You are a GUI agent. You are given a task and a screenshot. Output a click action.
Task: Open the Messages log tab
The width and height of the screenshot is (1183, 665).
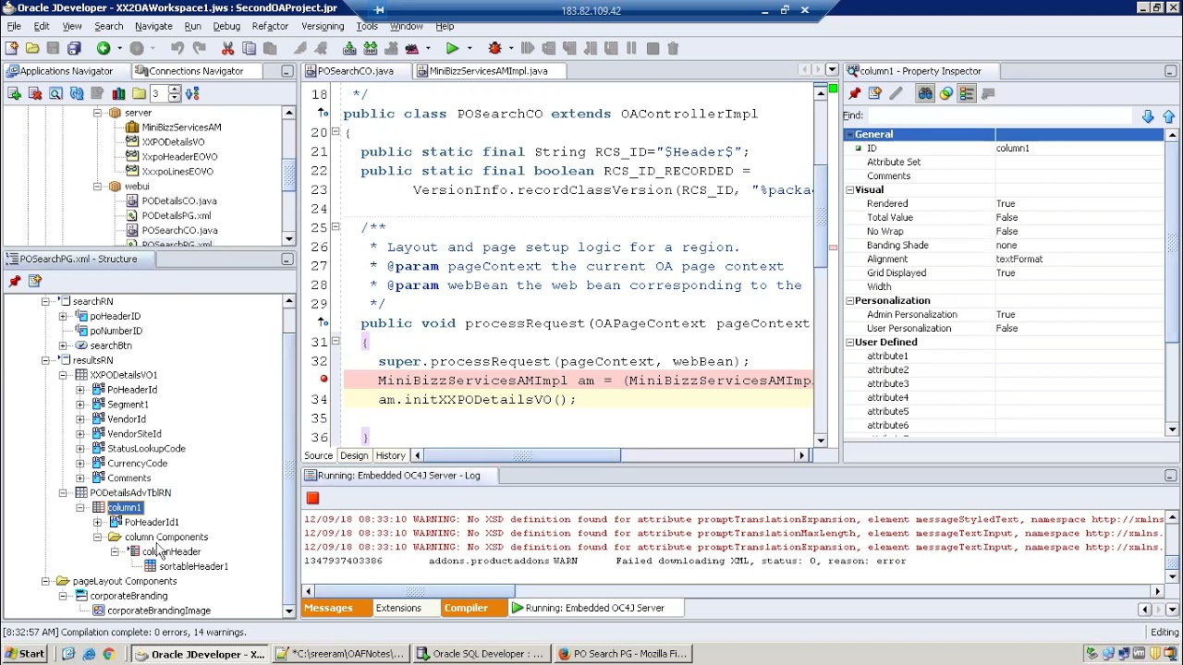click(x=329, y=608)
